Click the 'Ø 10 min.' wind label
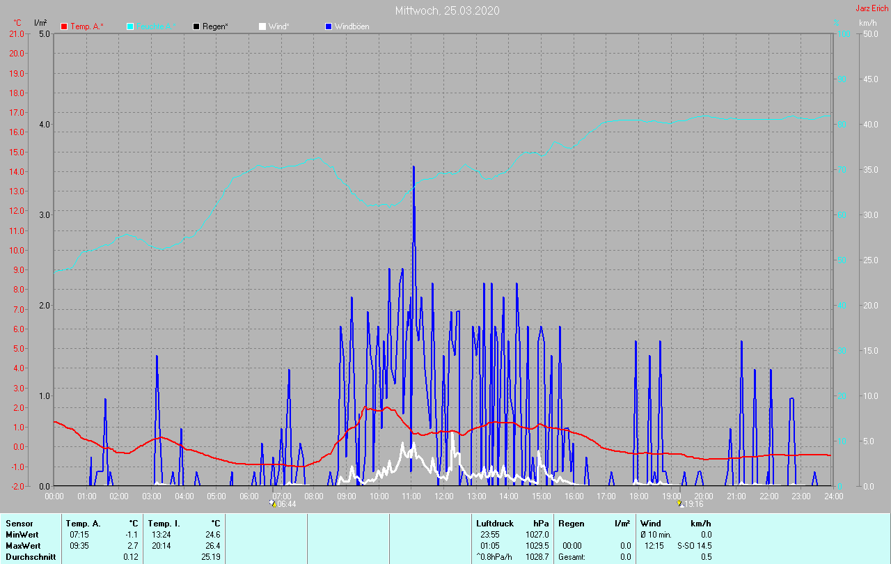 tap(656, 535)
